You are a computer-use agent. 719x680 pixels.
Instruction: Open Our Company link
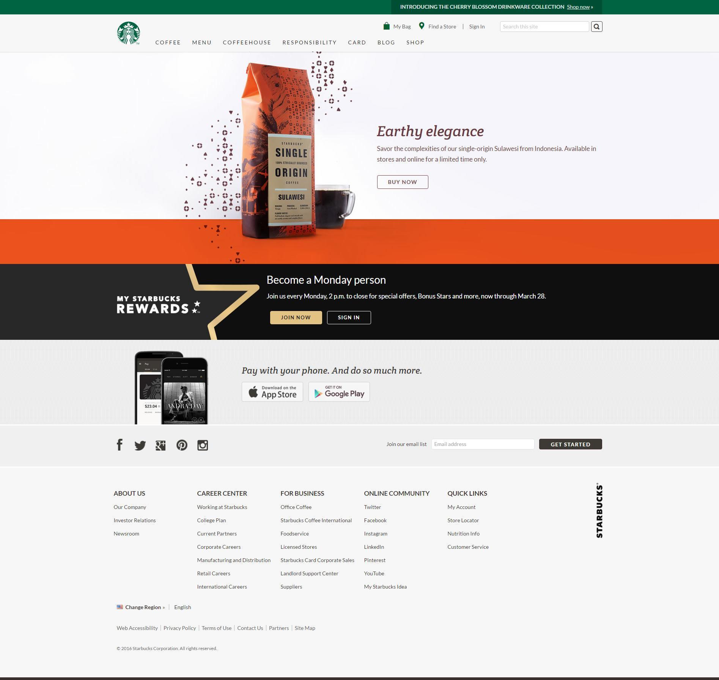point(130,507)
